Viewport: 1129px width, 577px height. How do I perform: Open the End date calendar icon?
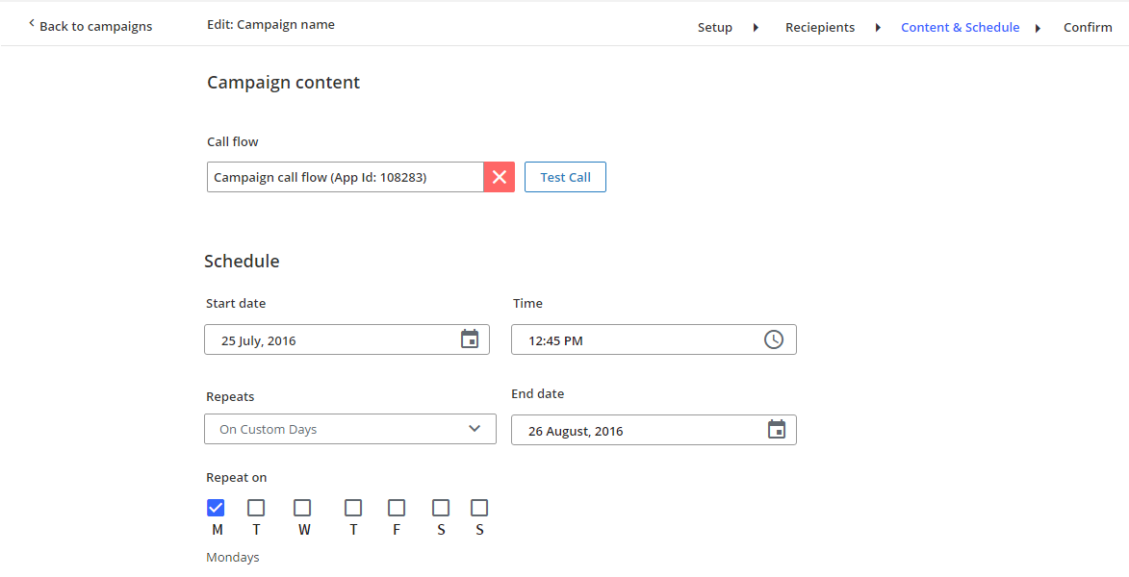[x=777, y=430]
